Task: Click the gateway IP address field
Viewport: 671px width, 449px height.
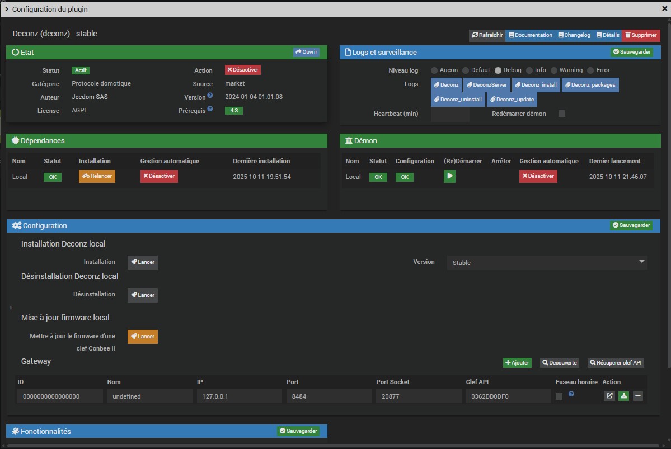Action: tap(239, 396)
